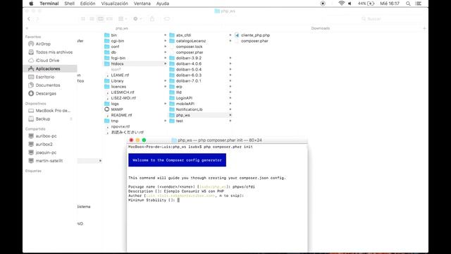Select MacBook Pro de... device
Image resolution: width=451 pixels, height=254 pixels.
(x=53, y=111)
